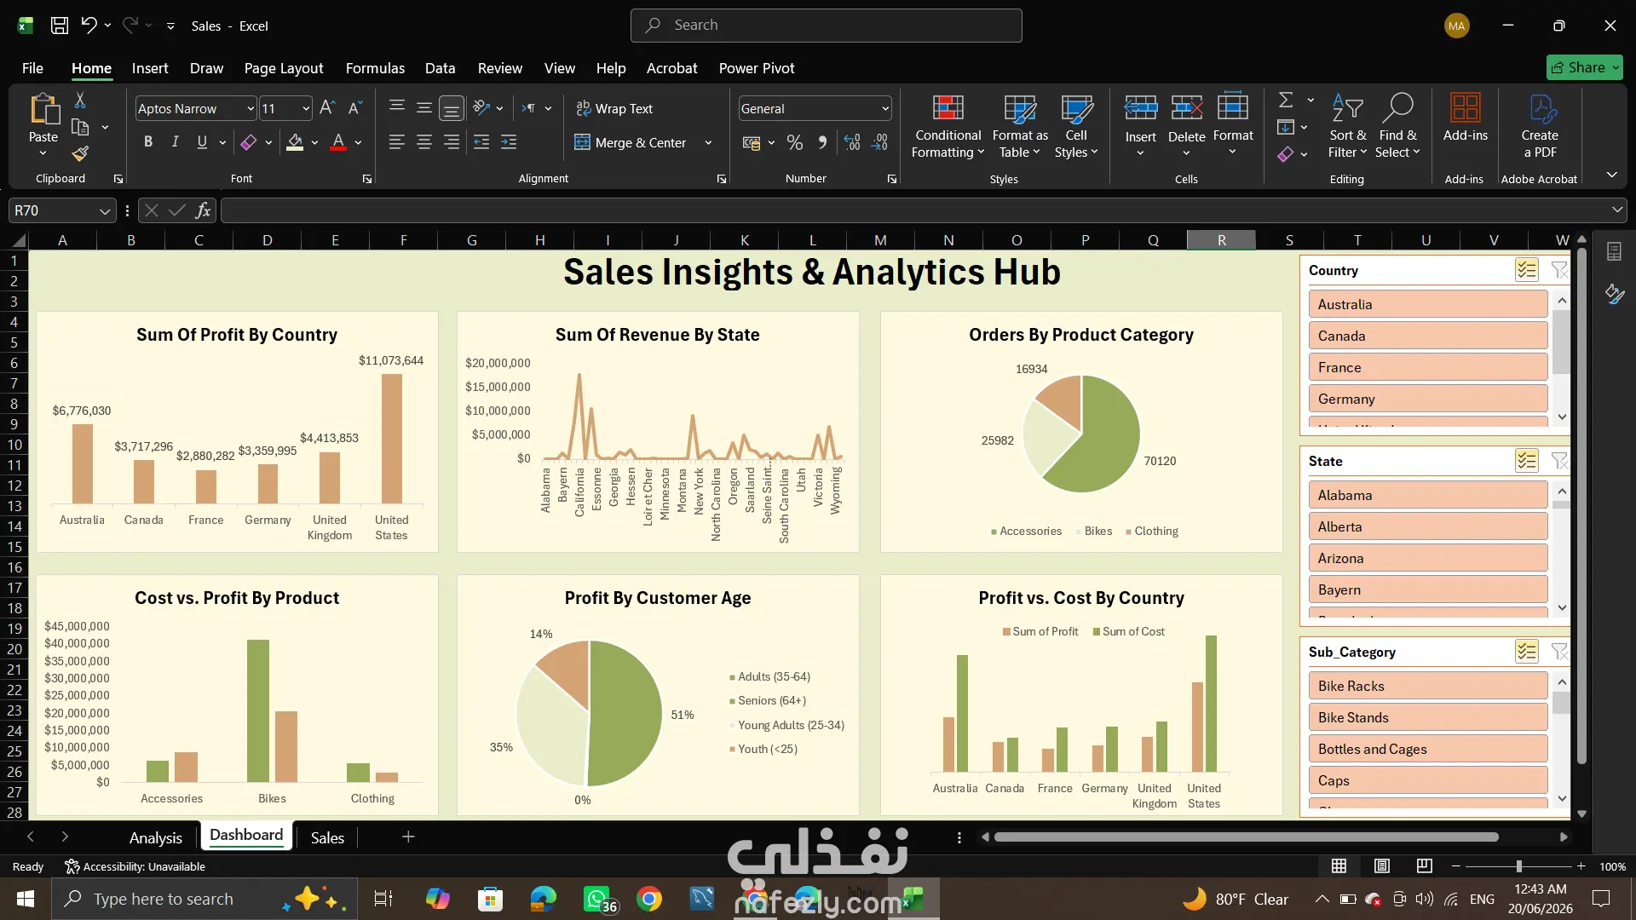Apply comma style number format
Viewport: 1636px width, 920px height.
pyautogui.click(x=822, y=142)
